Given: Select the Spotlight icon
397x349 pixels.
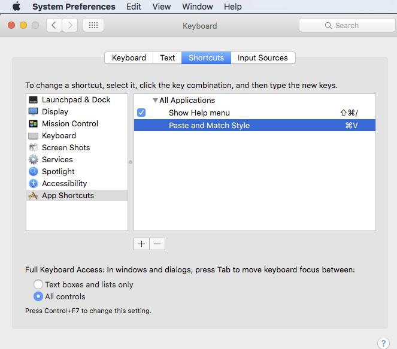Looking at the screenshot, I should [x=33, y=171].
